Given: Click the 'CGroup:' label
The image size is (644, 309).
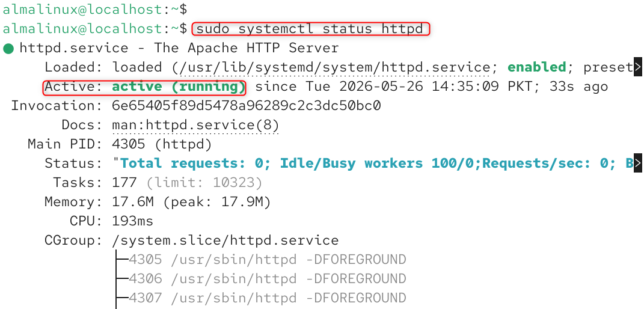Looking at the screenshot, I should tap(75, 240).
